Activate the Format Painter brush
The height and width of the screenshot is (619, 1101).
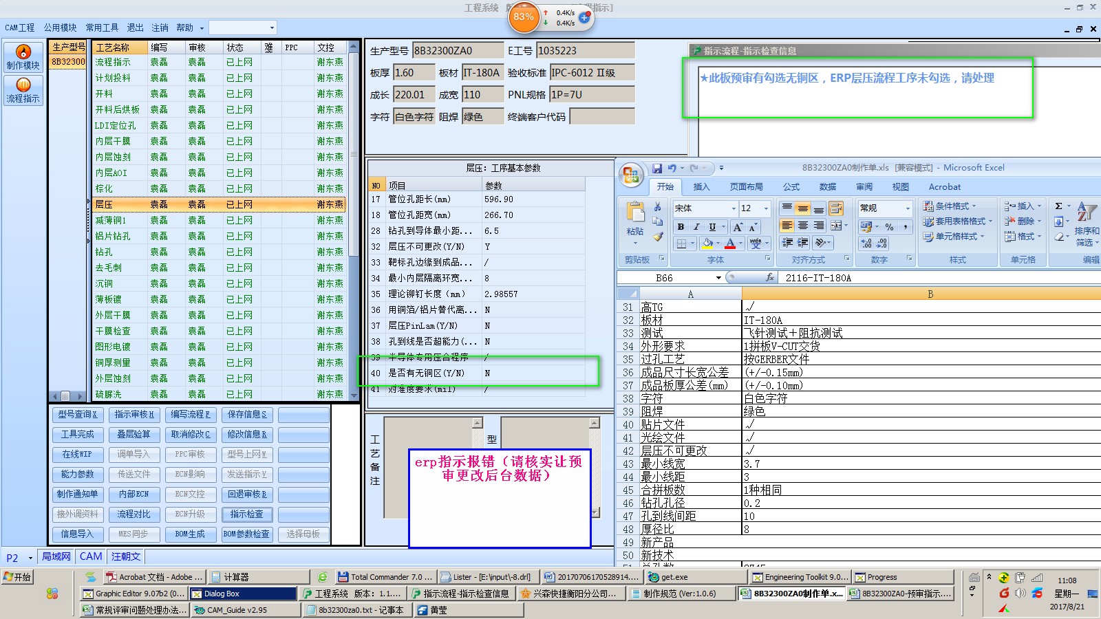(x=658, y=237)
